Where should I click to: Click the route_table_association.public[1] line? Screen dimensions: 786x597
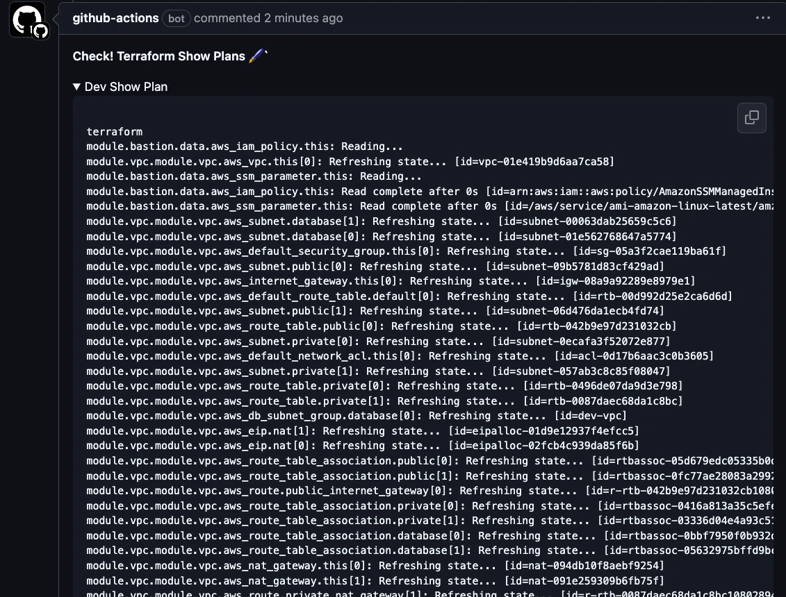(429, 476)
